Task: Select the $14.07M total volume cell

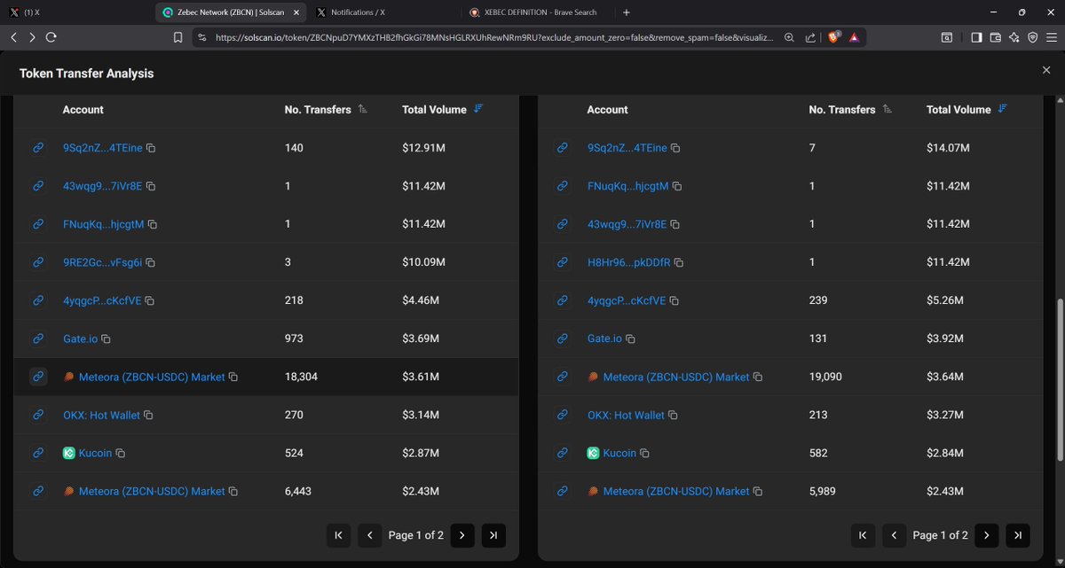Action: 948,148
